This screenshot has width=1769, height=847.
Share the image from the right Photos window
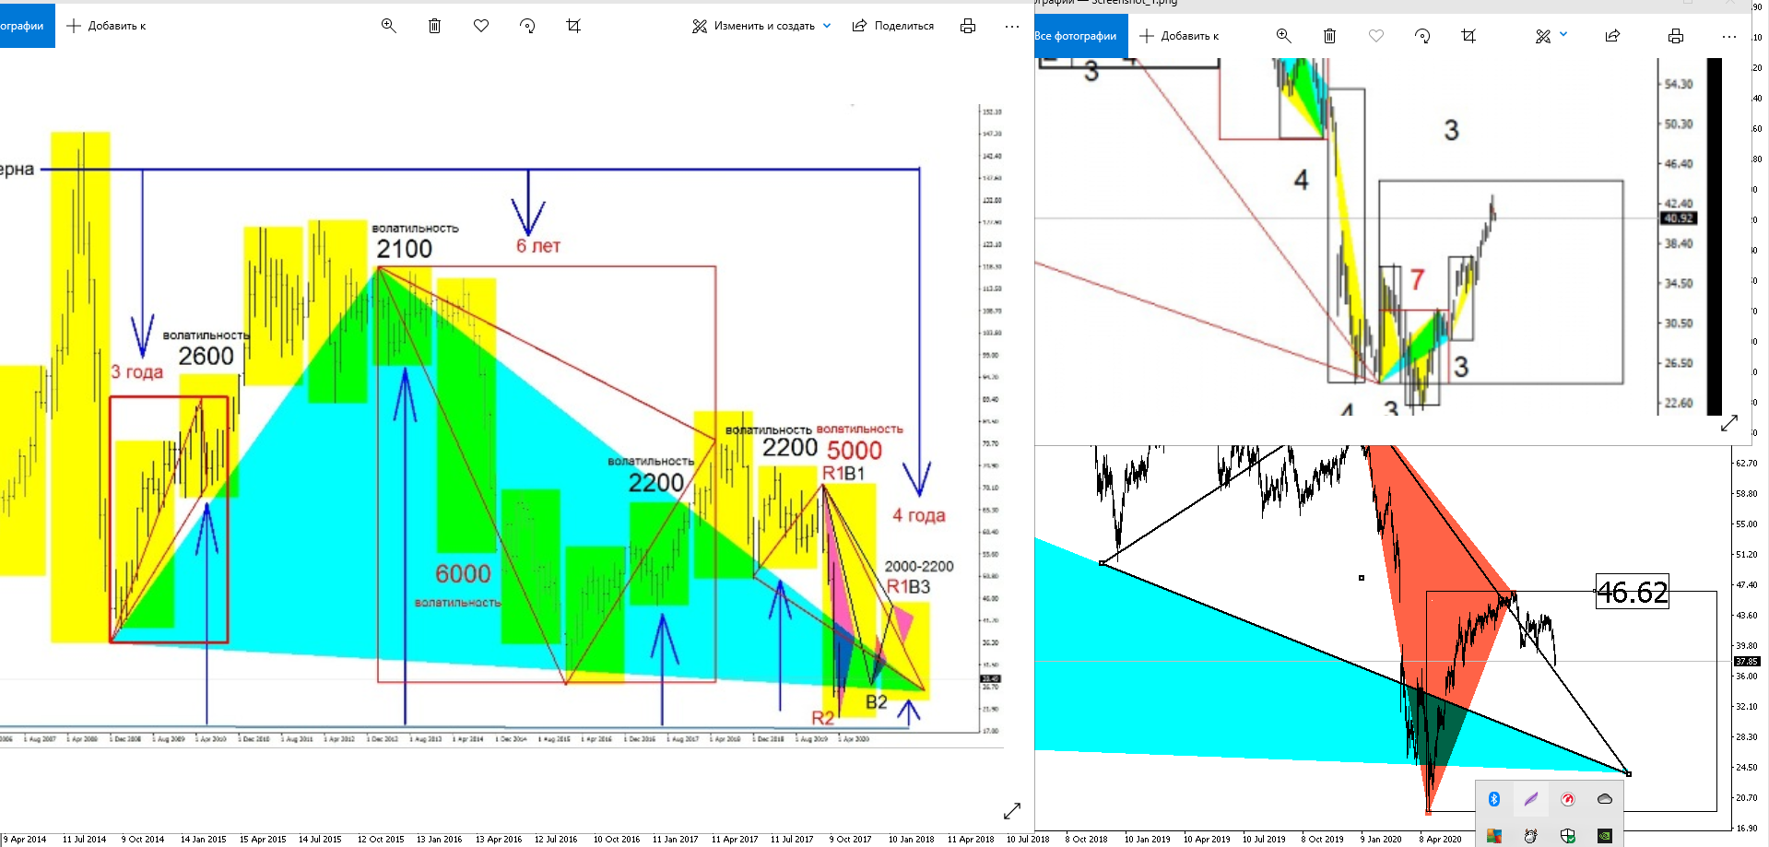[x=1612, y=36]
